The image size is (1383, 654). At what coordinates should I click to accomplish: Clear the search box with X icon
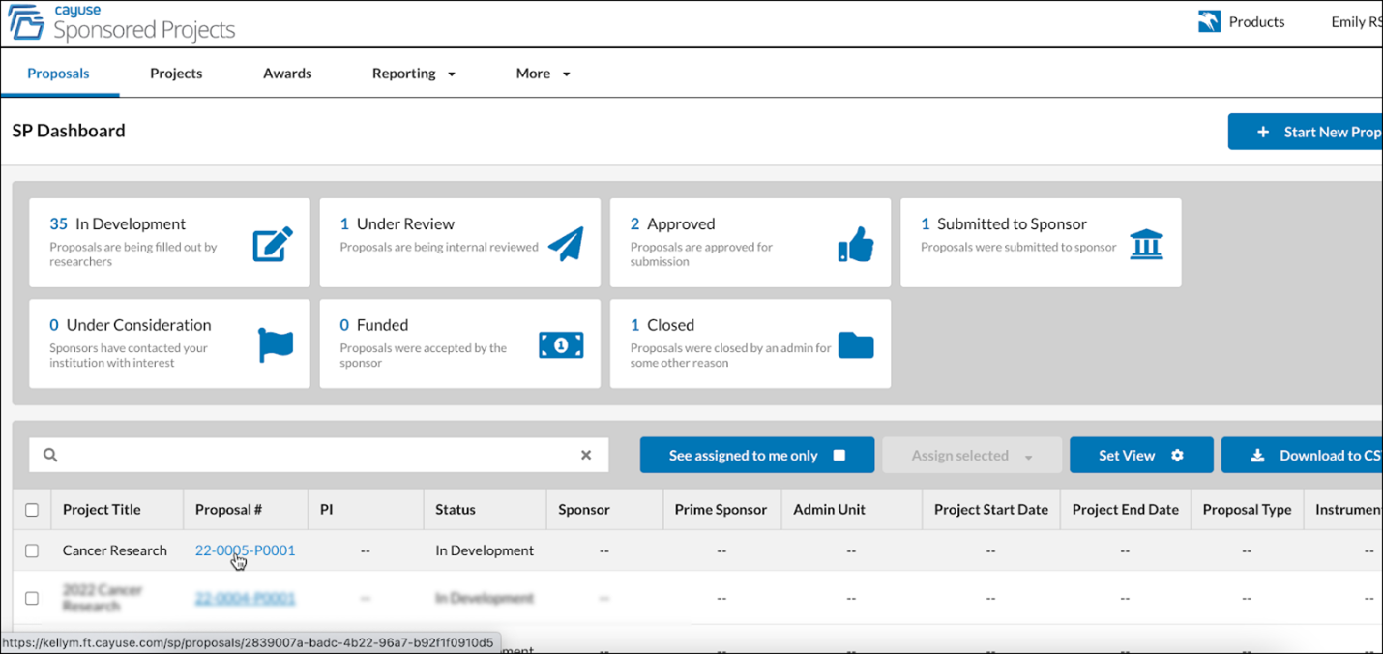(x=586, y=455)
